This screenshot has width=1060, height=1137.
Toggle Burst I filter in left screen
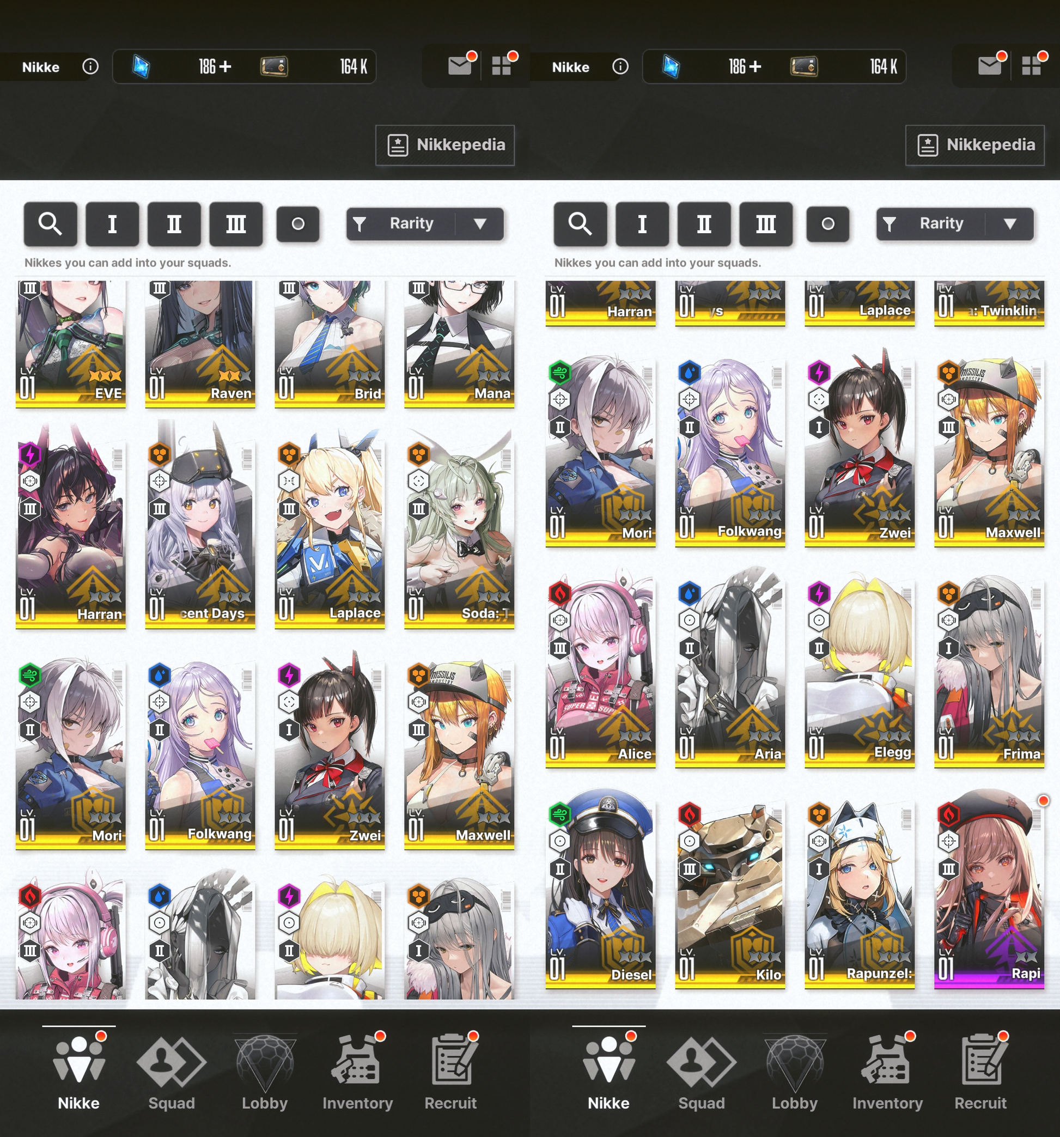[112, 223]
